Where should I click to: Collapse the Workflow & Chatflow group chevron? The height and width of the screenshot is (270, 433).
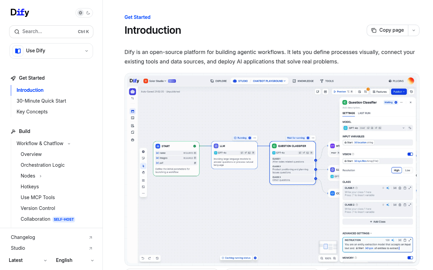69,144
